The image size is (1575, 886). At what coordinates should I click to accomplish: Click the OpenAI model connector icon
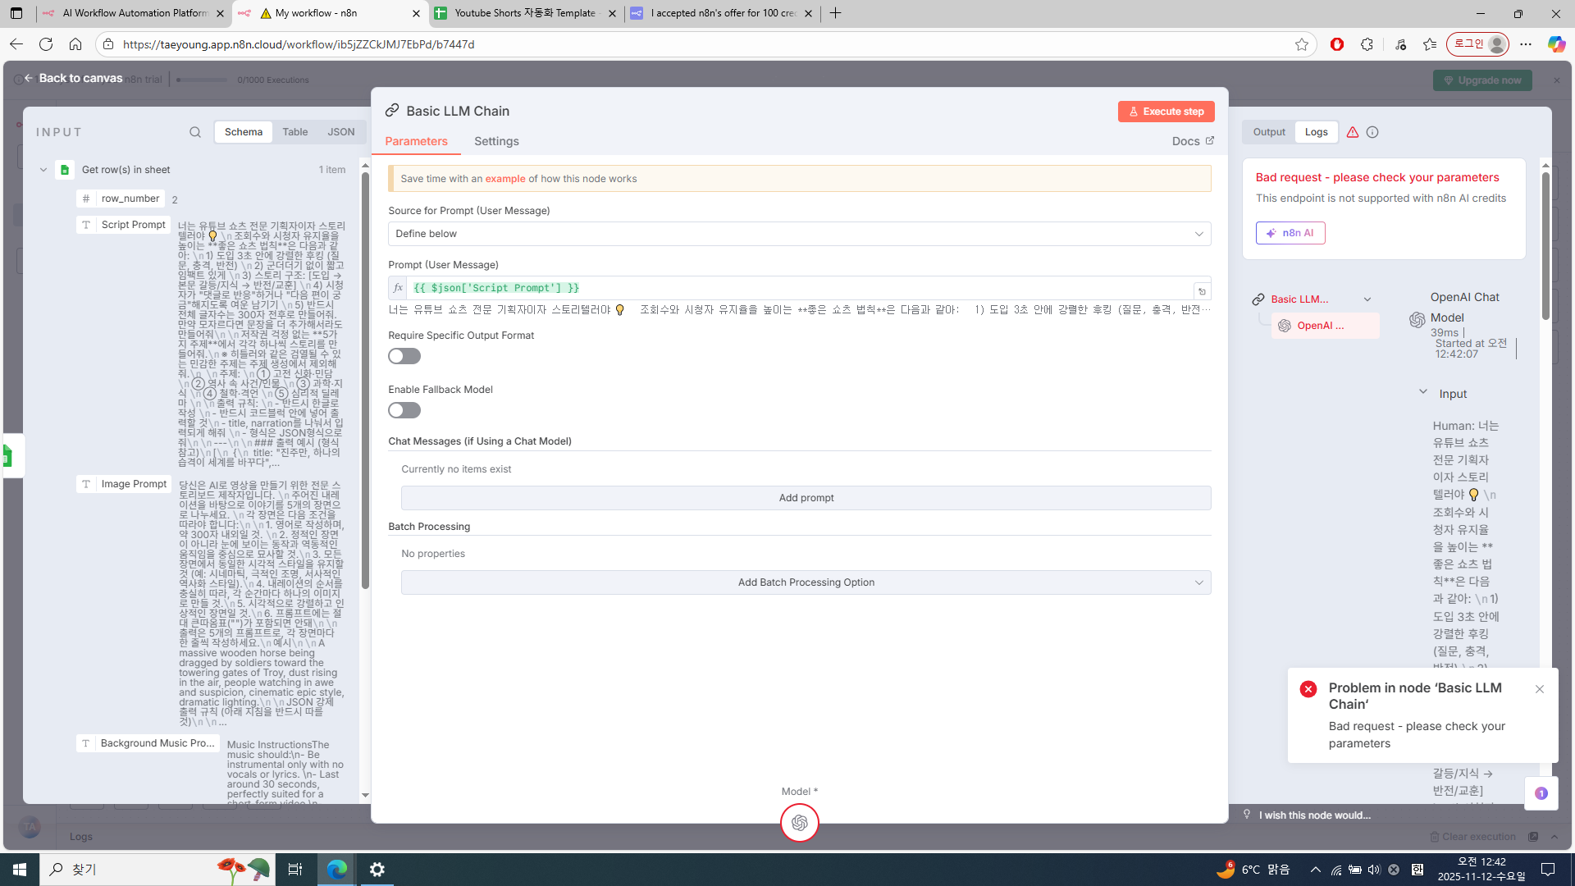(x=799, y=823)
